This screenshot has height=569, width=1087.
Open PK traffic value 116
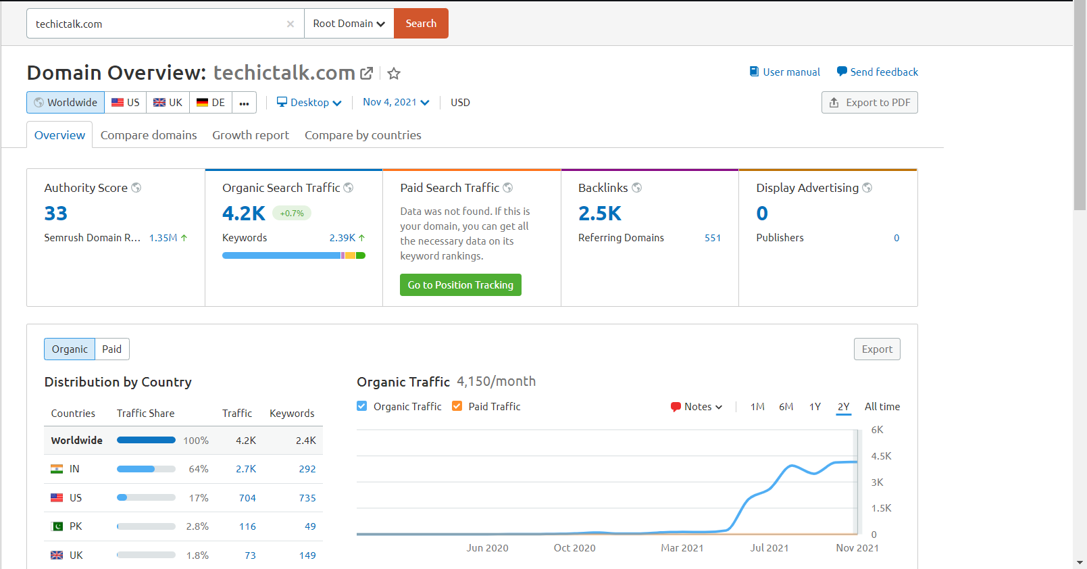pos(247,526)
